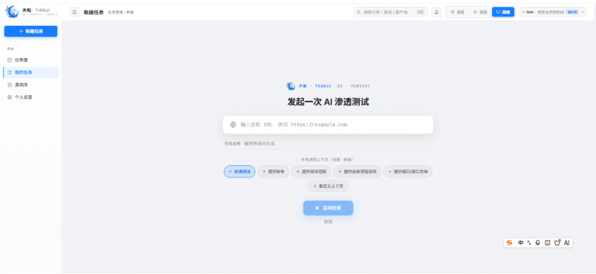
Task: Toggle Chinese input mode 中 in IME toolbar
Action: coord(521,243)
